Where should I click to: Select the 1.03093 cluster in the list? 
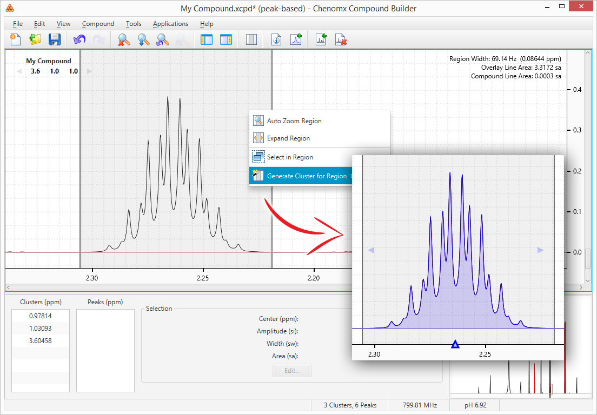tap(41, 329)
